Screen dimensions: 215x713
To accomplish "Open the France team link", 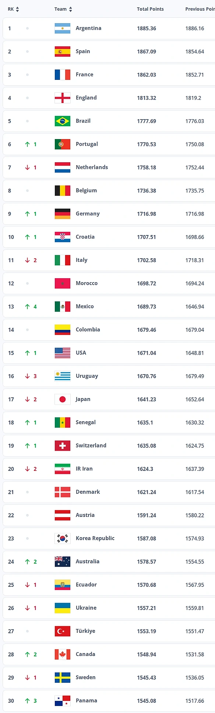I will click(84, 75).
